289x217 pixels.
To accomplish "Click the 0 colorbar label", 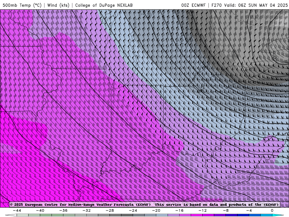I will coord(272,210).
